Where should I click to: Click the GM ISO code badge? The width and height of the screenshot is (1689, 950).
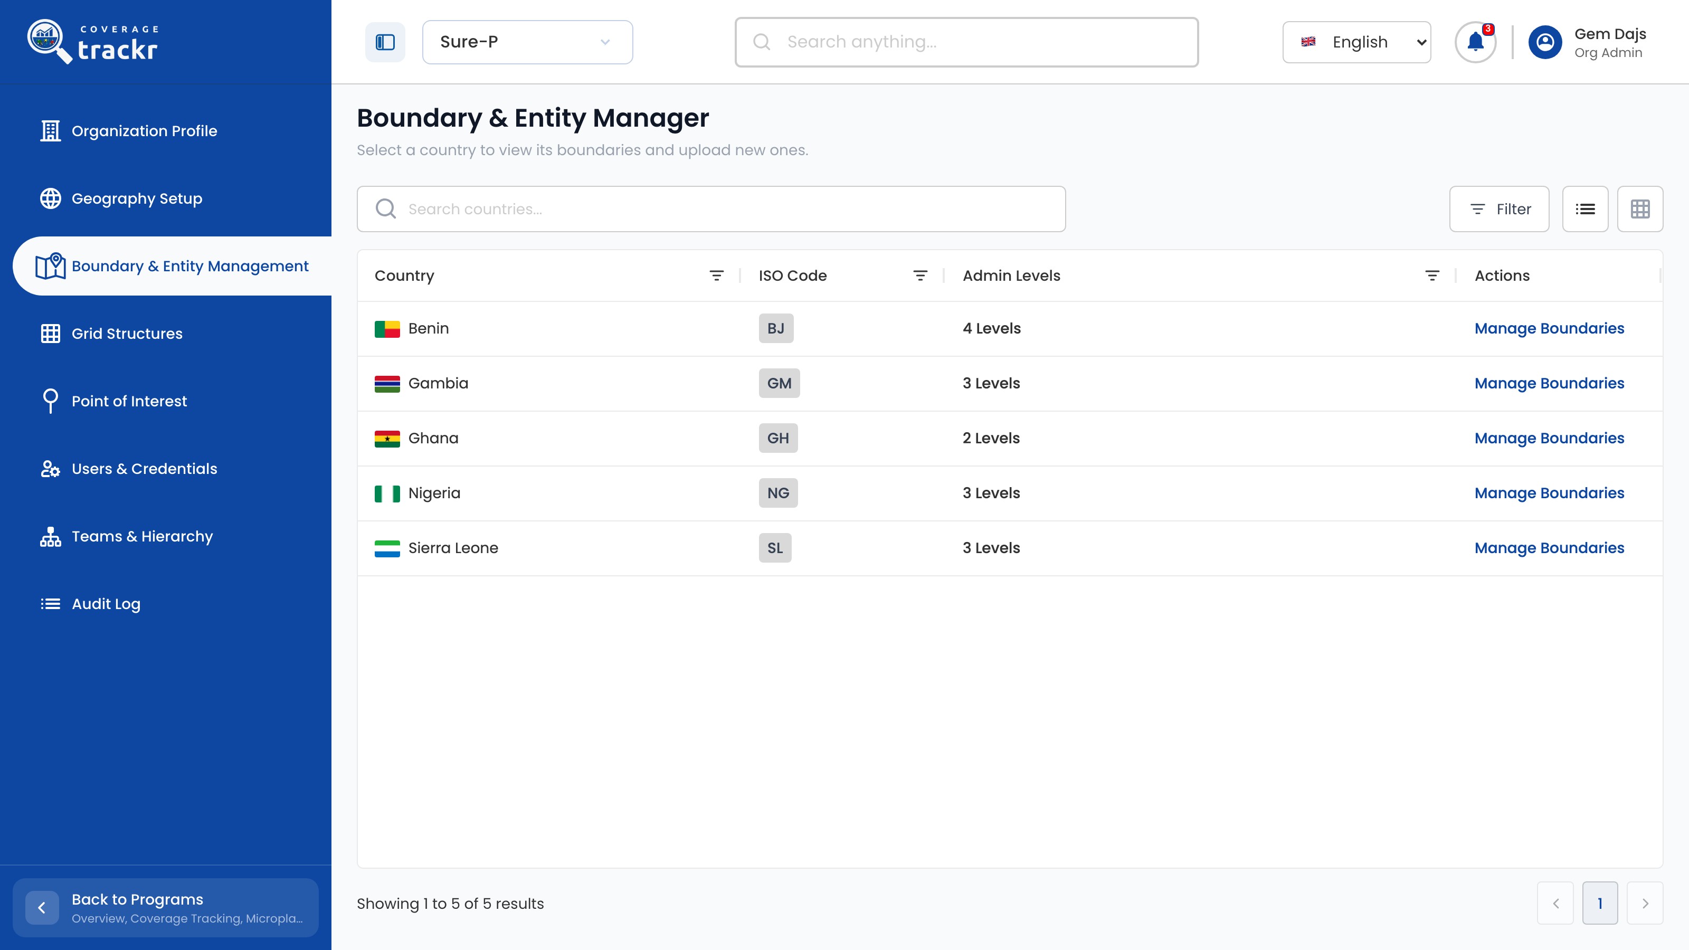point(779,383)
